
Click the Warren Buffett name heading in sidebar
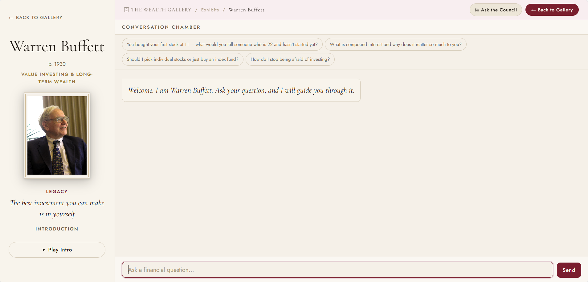[57, 46]
